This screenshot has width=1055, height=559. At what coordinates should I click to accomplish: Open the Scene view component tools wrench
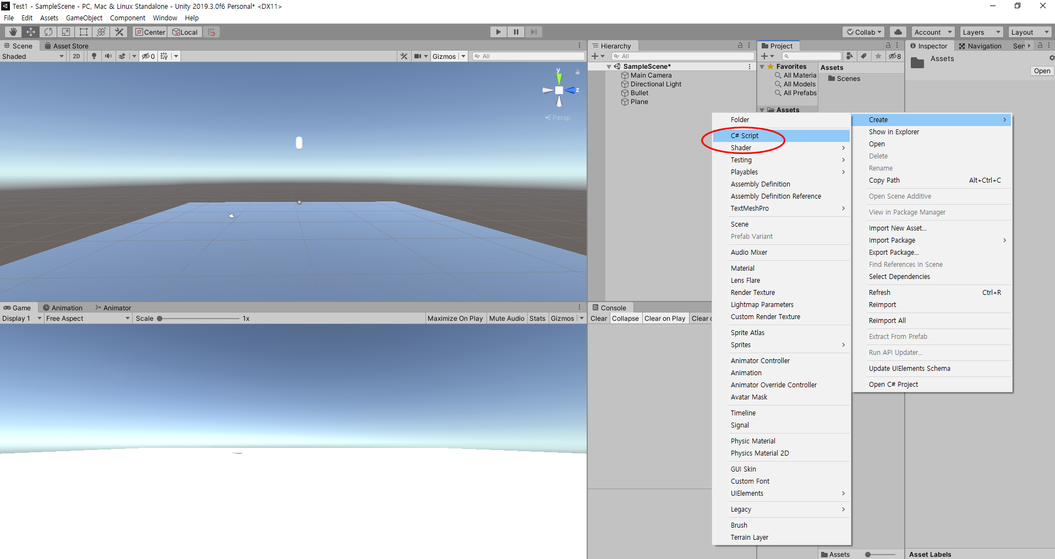point(404,56)
